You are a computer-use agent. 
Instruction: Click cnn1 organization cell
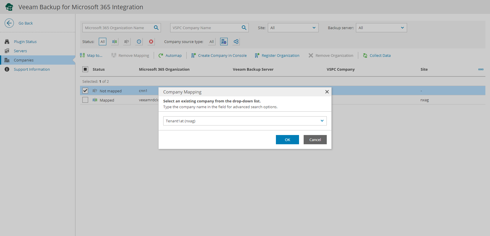(143, 91)
